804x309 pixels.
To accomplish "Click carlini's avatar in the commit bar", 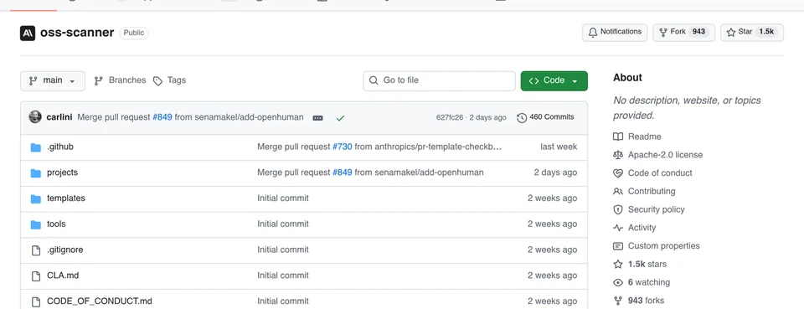I will pyautogui.click(x=35, y=117).
